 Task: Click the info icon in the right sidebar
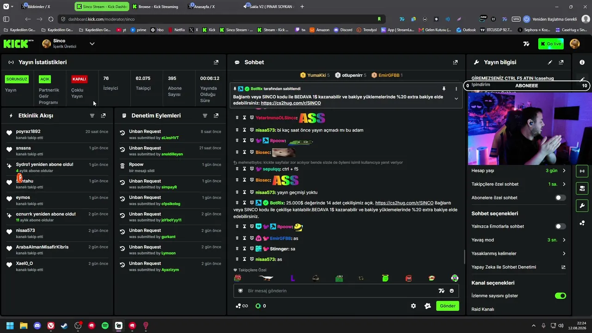[582, 62]
